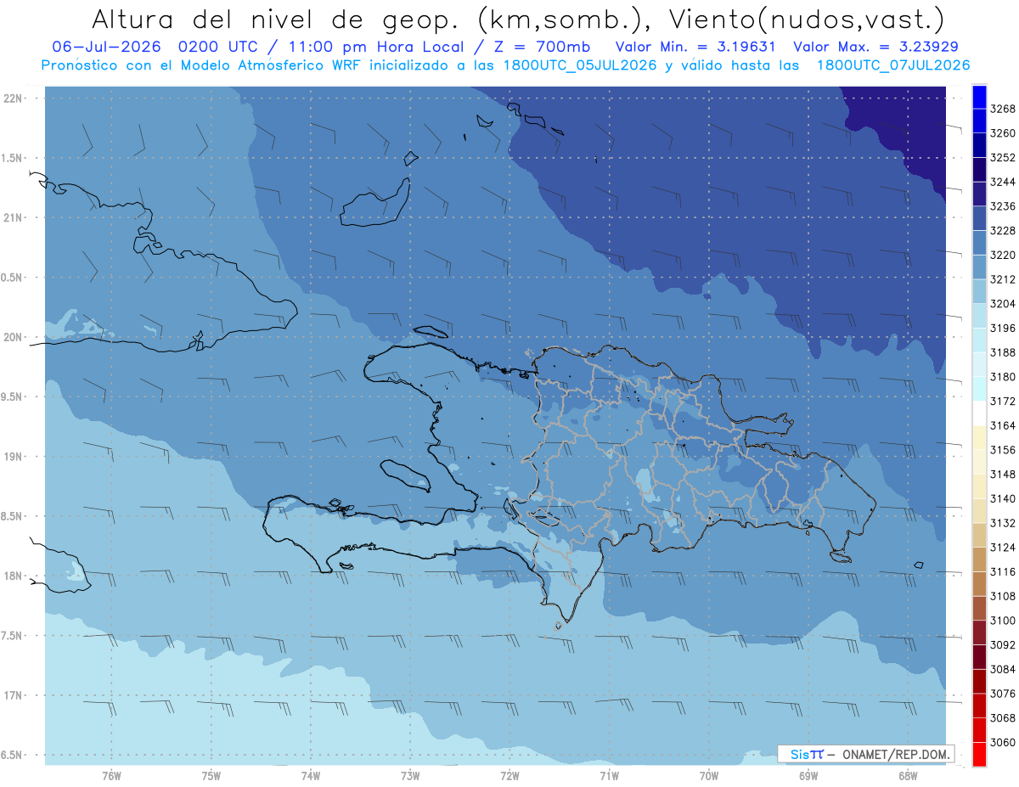The image size is (1019, 787).
Task: Click the 3204 color bar label
Action: (1003, 304)
